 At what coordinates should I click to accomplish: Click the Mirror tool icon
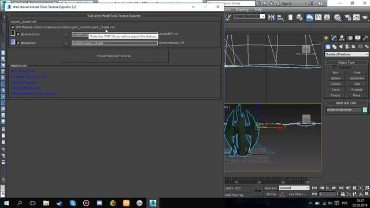(271, 17)
